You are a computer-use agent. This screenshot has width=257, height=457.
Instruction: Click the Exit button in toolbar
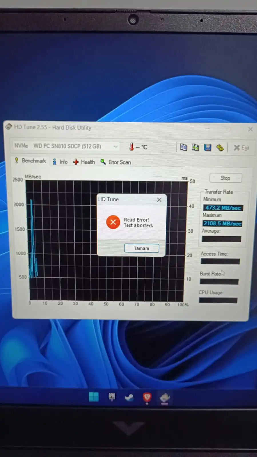click(x=241, y=148)
